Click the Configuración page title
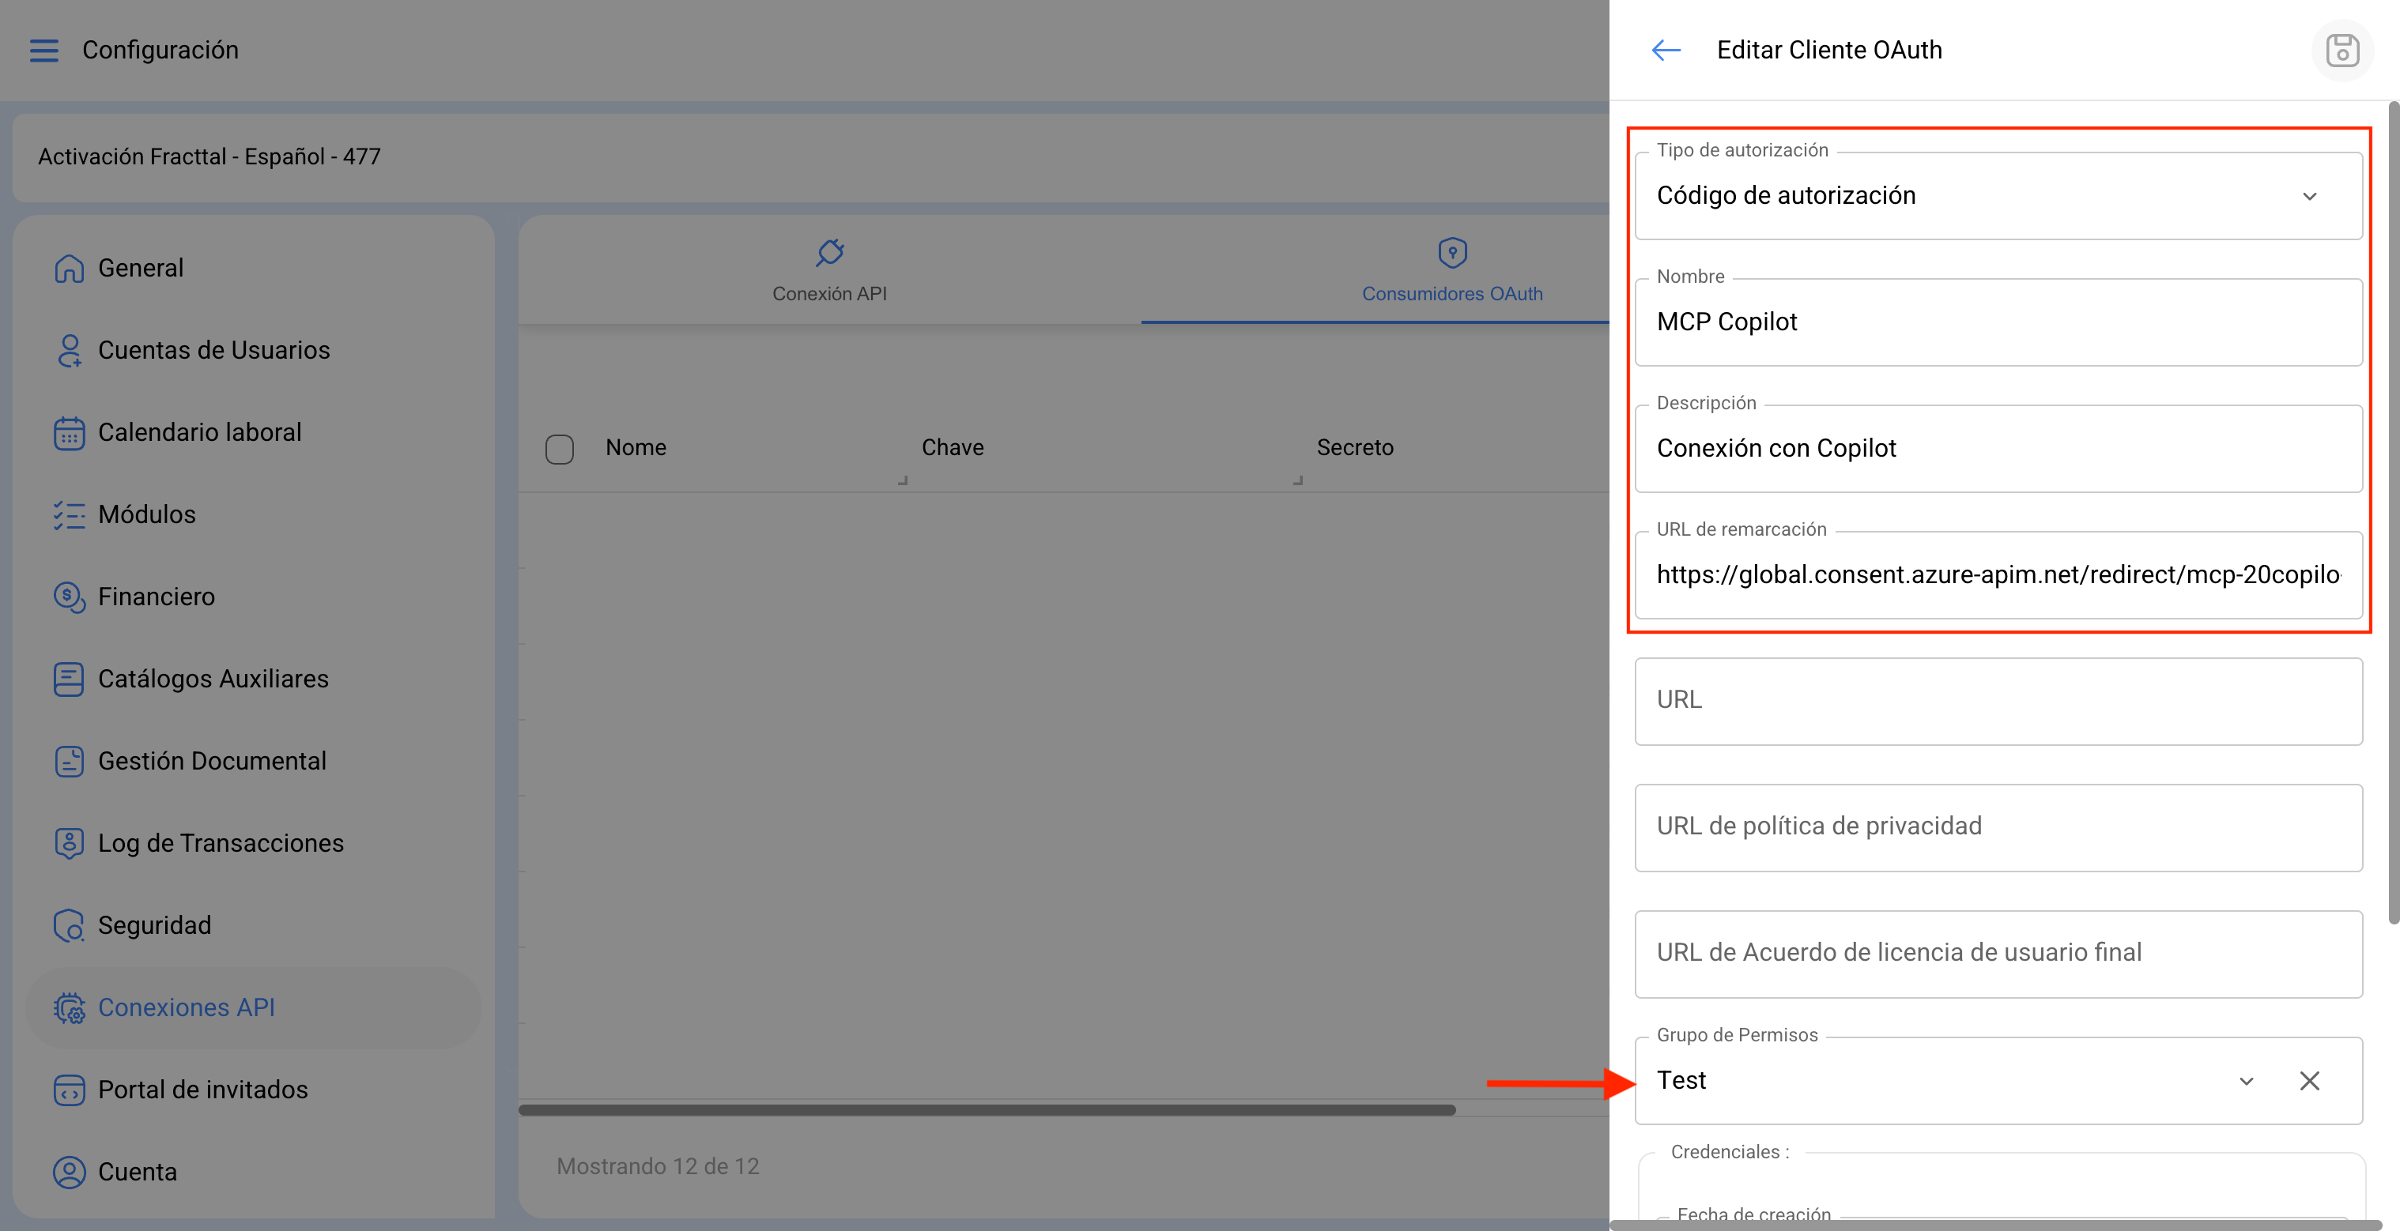This screenshot has height=1231, width=2400. pyautogui.click(x=160, y=51)
